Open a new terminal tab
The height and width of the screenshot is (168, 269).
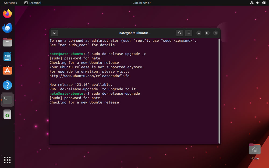[54, 33]
